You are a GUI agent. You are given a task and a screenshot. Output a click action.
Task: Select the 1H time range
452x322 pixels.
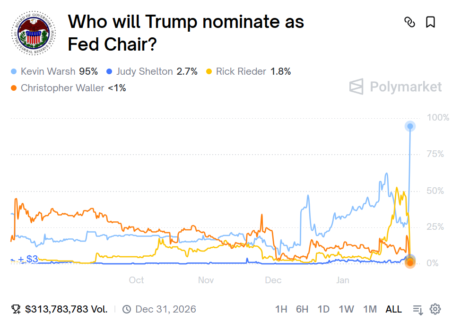pyautogui.click(x=281, y=309)
